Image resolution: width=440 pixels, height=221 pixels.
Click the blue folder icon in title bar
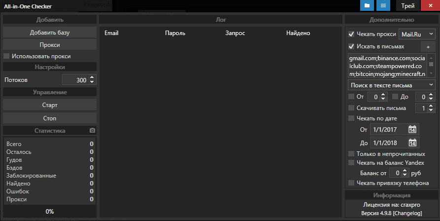tap(367, 5)
